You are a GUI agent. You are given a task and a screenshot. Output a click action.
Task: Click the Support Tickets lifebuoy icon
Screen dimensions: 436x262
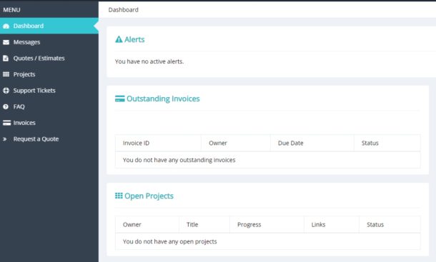click(x=6, y=91)
